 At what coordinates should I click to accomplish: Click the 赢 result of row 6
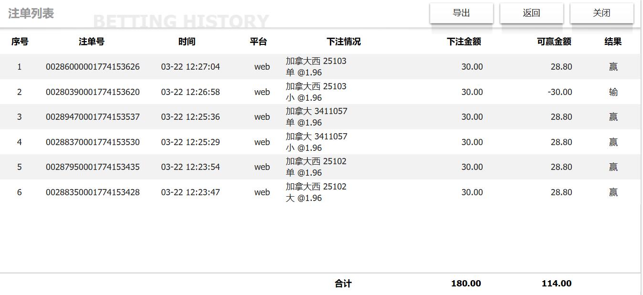coord(612,192)
